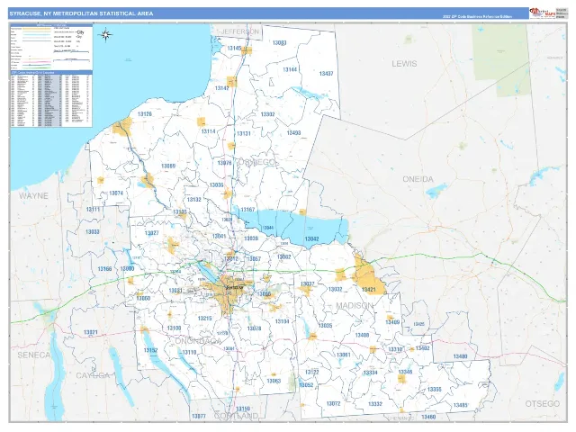Click ZIP code 13421 label
The image size is (576, 432).
369,290
